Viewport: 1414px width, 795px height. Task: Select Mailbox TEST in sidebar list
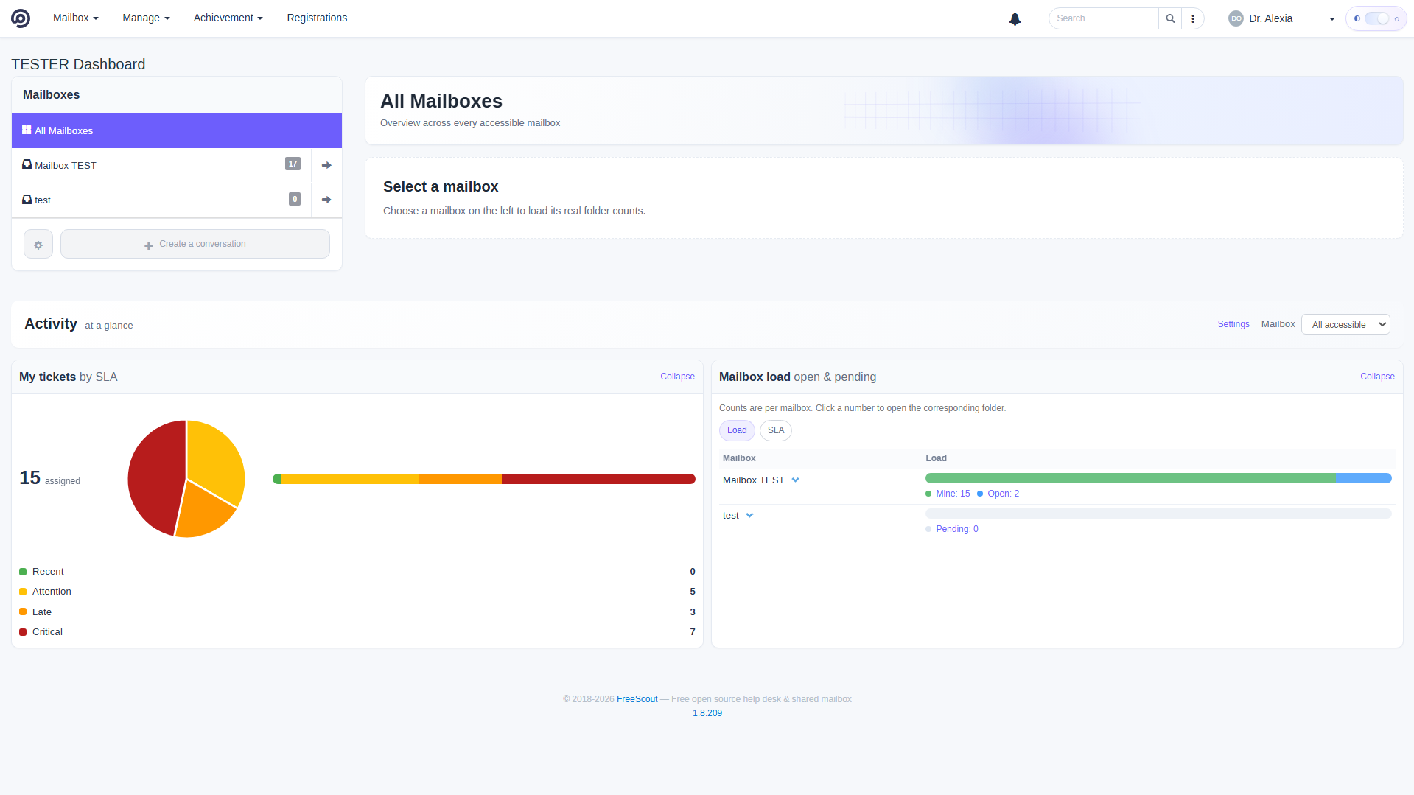pos(161,165)
